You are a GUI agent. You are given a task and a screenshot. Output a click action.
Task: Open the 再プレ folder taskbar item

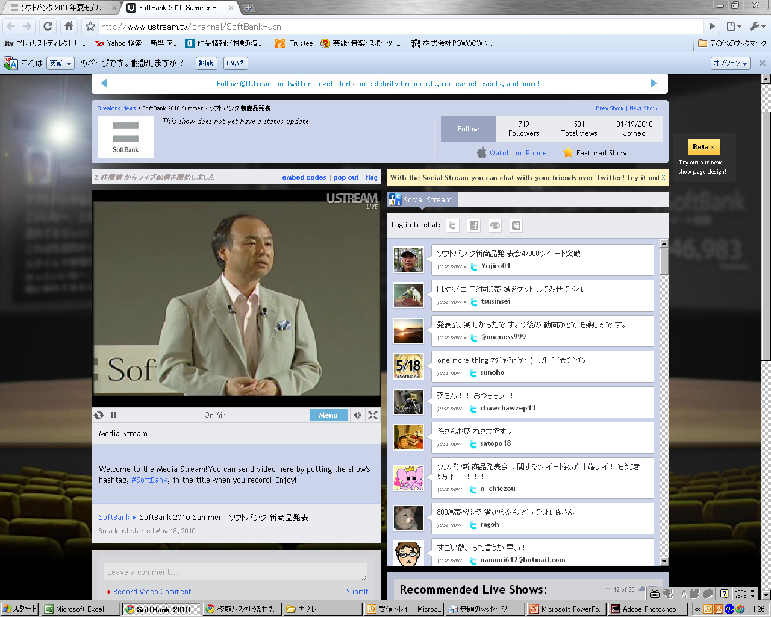pyautogui.click(x=322, y=609)
